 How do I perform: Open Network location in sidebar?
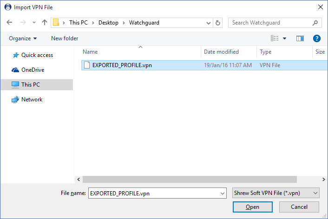pyautogui.click(x=27, y=100)
